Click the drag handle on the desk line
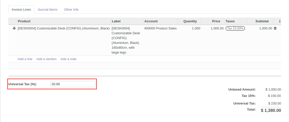 14,28
